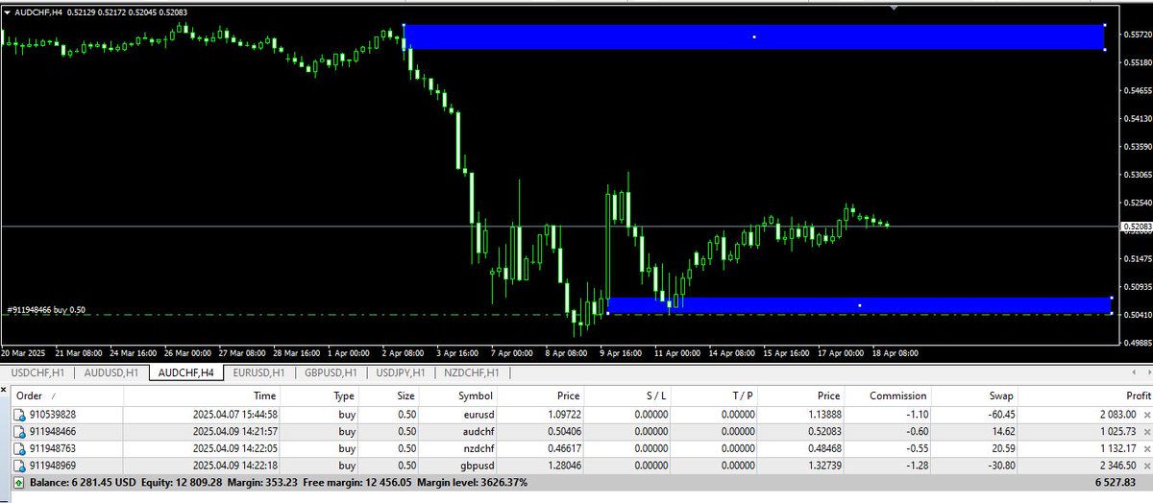The height and width of the screenshot is (503, 1153).
Task: Click the 0.52083 current price label
Action: [1135, 227]
